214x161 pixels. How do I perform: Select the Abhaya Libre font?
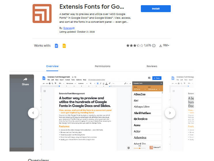click(147, 107)
